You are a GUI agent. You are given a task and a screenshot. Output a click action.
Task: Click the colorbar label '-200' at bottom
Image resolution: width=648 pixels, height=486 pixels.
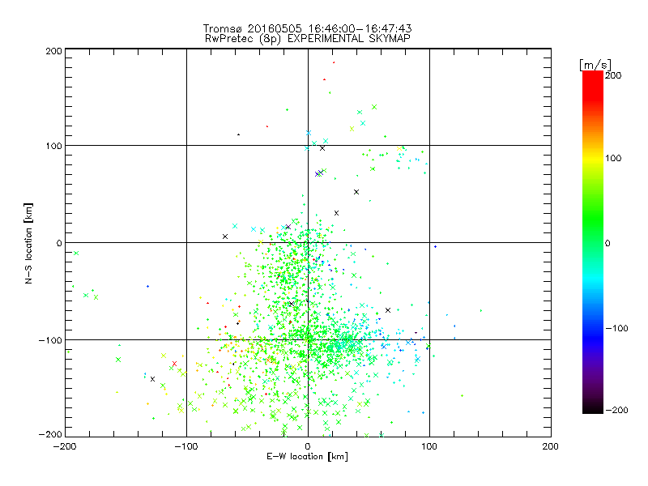(616, 410)
